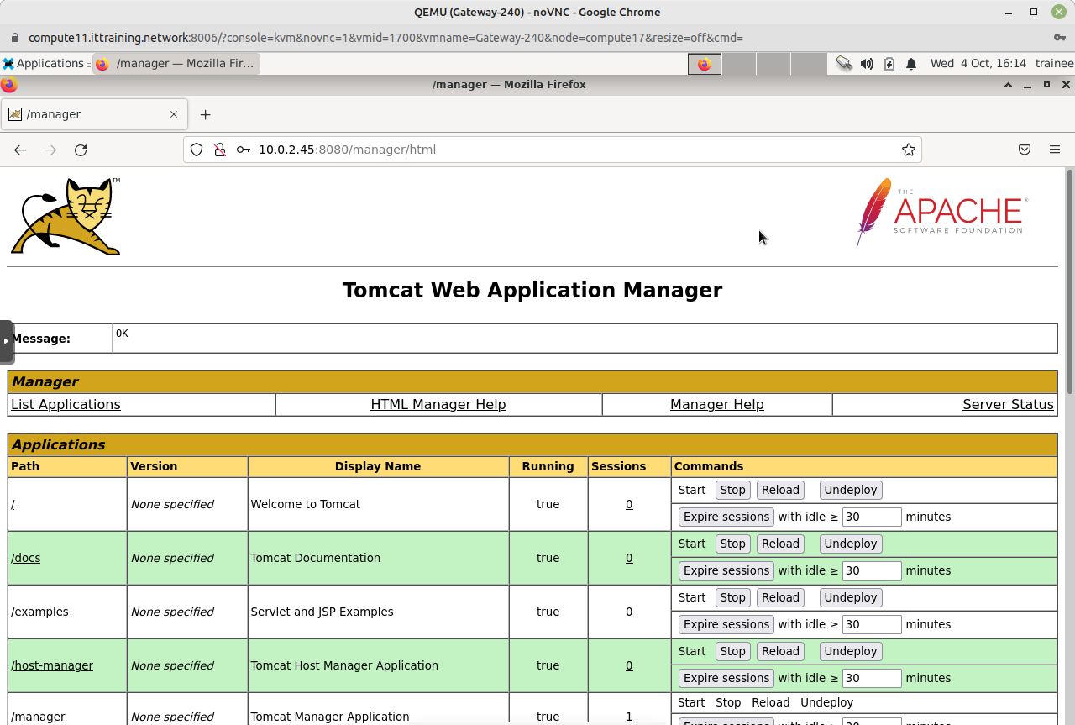Open the Firefox hamburger menu
Viewport: 1075px width, 725px height.
[x=1055, y=150]
